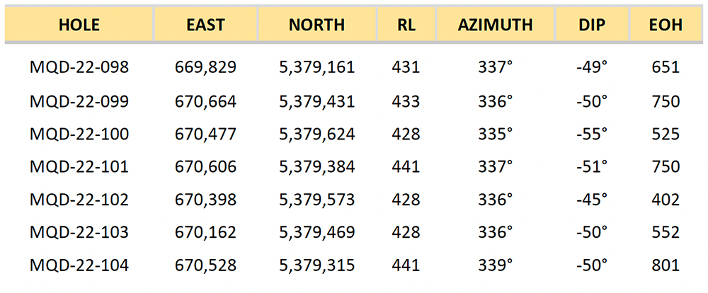Image resolution: width=708 pixels, height=293 pixels.
Task: Select the RL column header
Action: [406, 25]
